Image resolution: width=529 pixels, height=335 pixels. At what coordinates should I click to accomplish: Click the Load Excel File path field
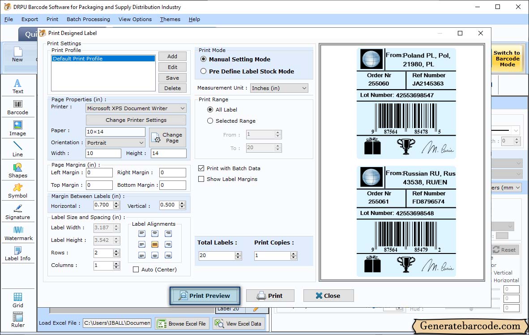tap(117, 323)
